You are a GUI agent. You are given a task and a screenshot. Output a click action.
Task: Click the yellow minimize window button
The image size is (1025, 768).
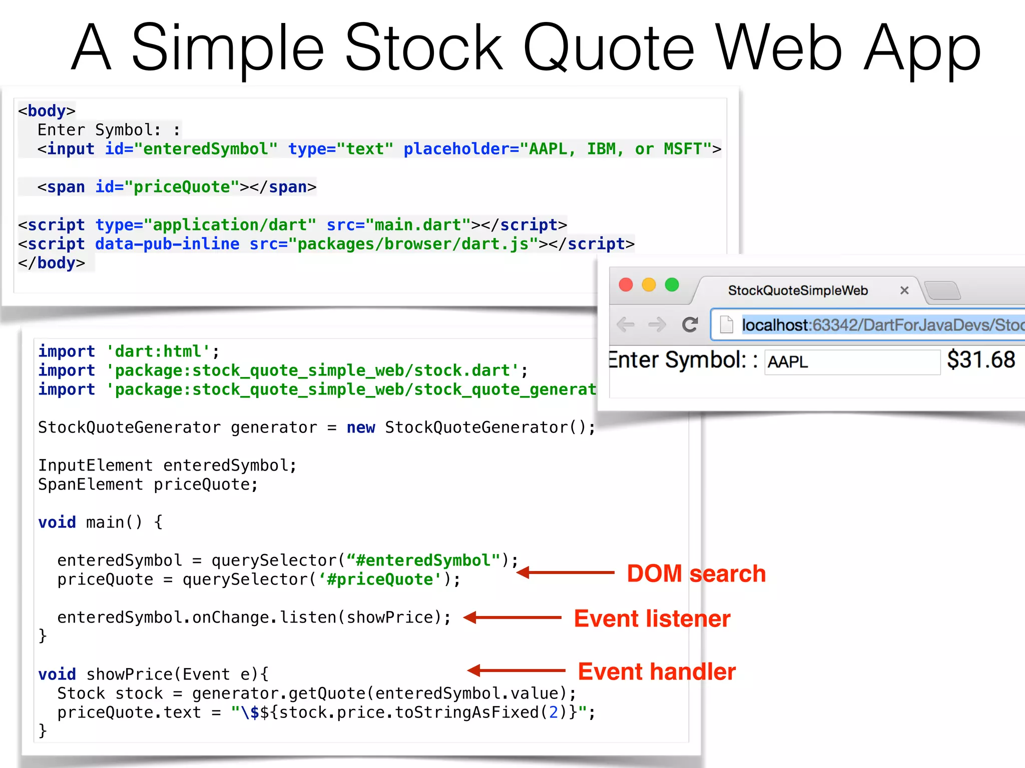click(x=649, y=285)
